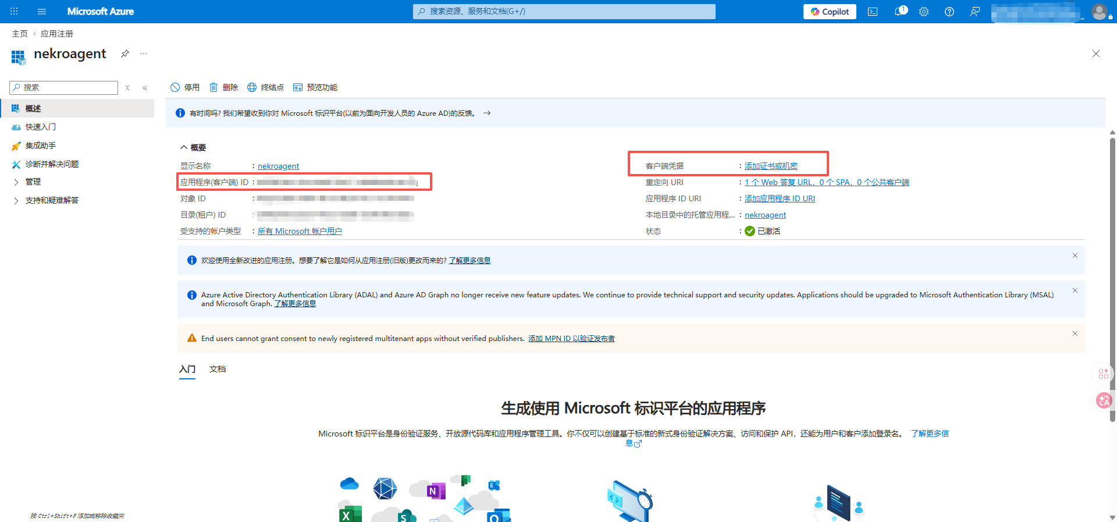Dismiss the verified publisher warning
The height and width of the screenshot is (522, 1117).
click(1075, 333)
